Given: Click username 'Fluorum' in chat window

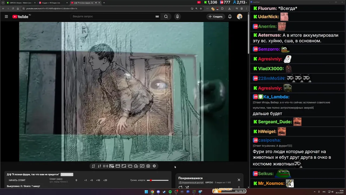Looking at the screenshot, I should 268,8.
